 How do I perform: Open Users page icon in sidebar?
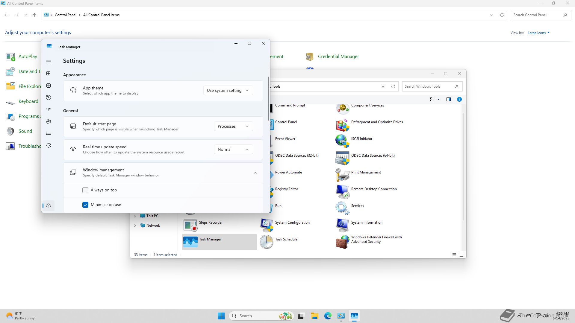(49, 121)
